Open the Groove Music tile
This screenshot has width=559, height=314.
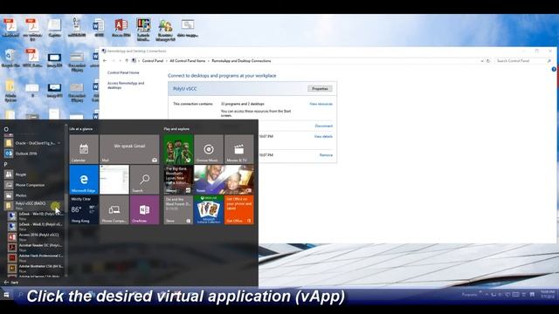point(209,149)
